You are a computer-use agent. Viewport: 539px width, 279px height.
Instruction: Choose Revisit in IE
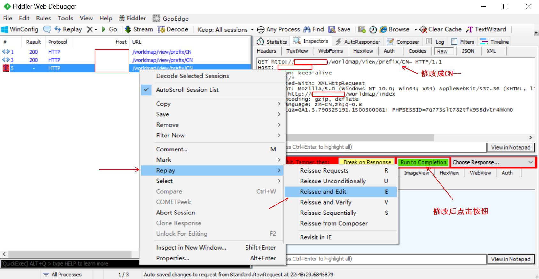click(x=341, y=237)
